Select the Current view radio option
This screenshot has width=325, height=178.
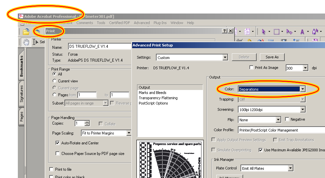pos(54,81)
